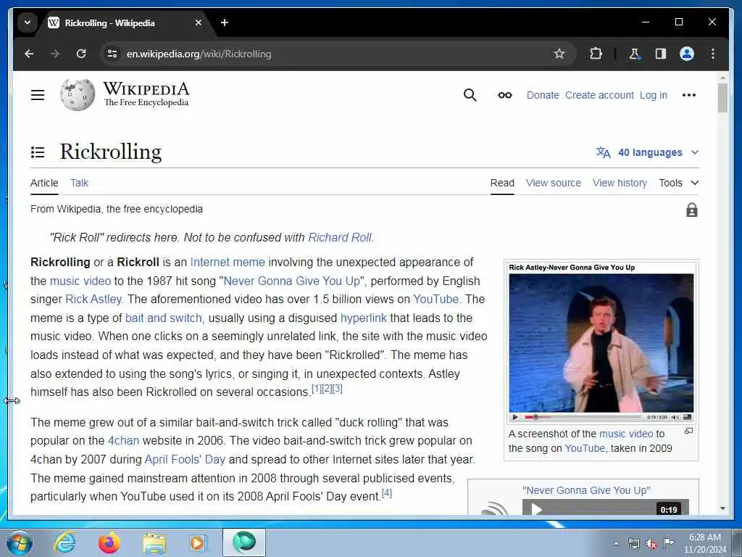Click the taskbar clock showing 6:28 AM

tap(704, 543)
